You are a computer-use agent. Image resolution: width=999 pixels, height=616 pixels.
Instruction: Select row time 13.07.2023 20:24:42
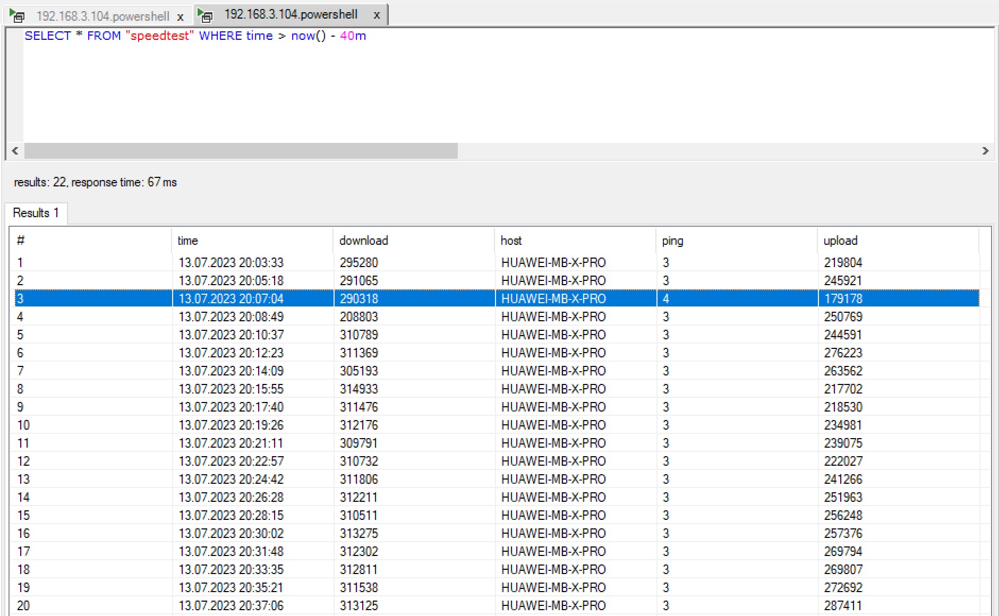231,479
